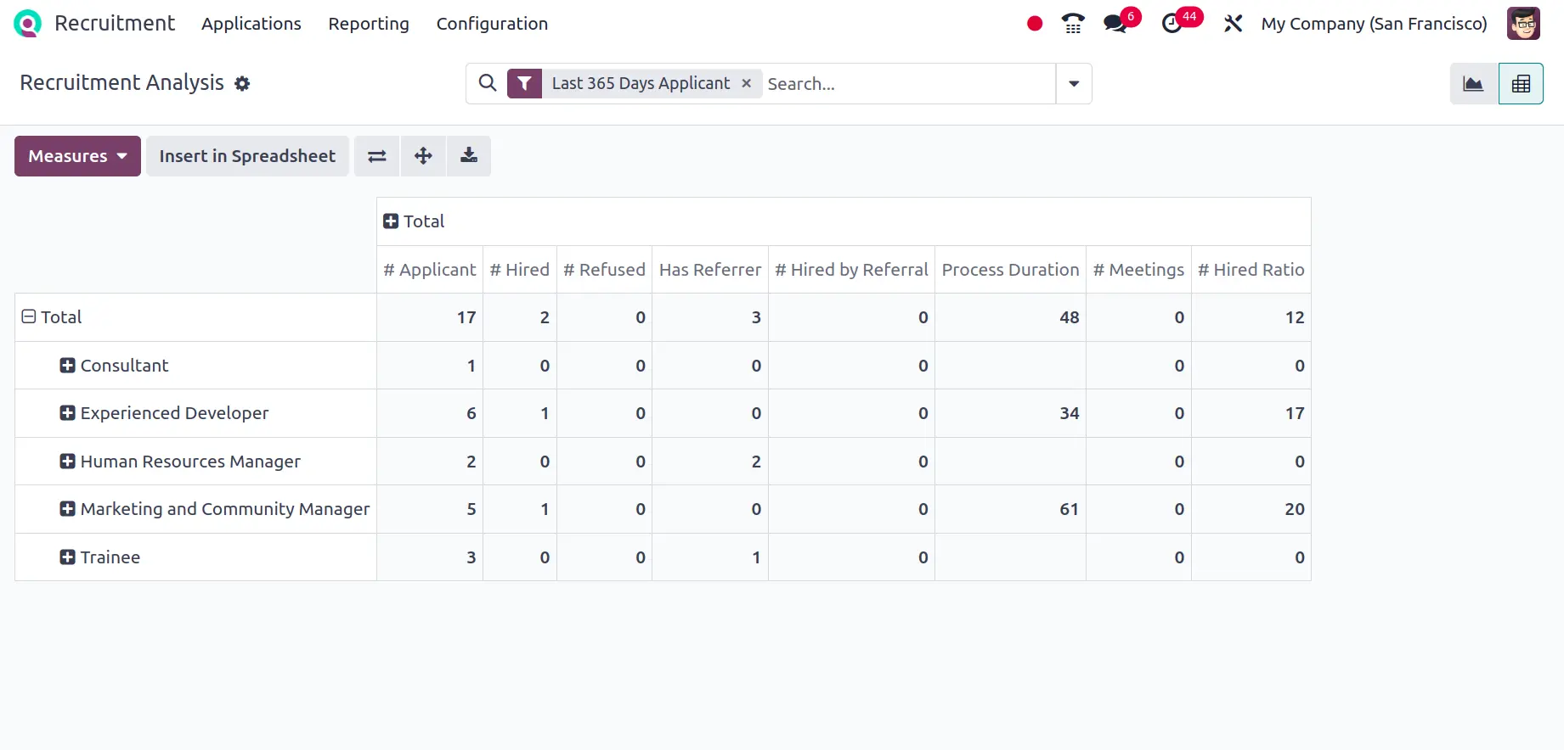Toggle the search options dropdown arrow
The width and height of the screenshot is (1564, 750).
pyautogui.click(x=1074, y=84)
